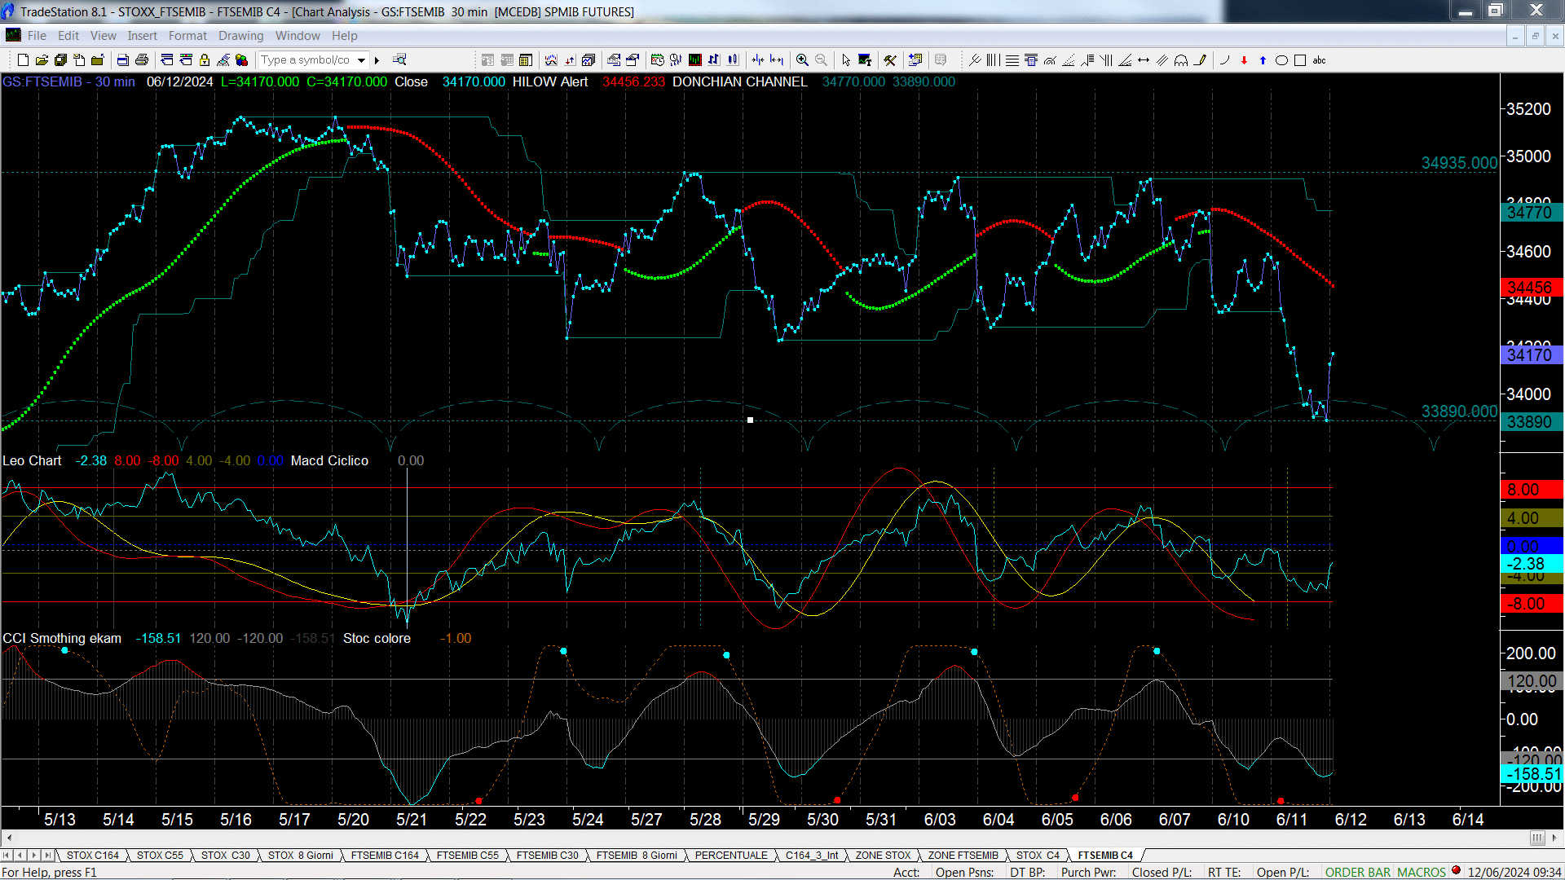Select the Andrews Pitchfork drawing tool

click(975, 60)
